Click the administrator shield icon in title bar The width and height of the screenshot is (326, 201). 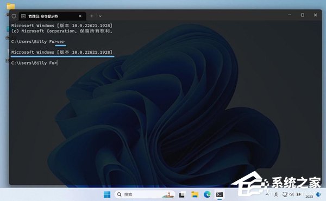pos(14,16)
